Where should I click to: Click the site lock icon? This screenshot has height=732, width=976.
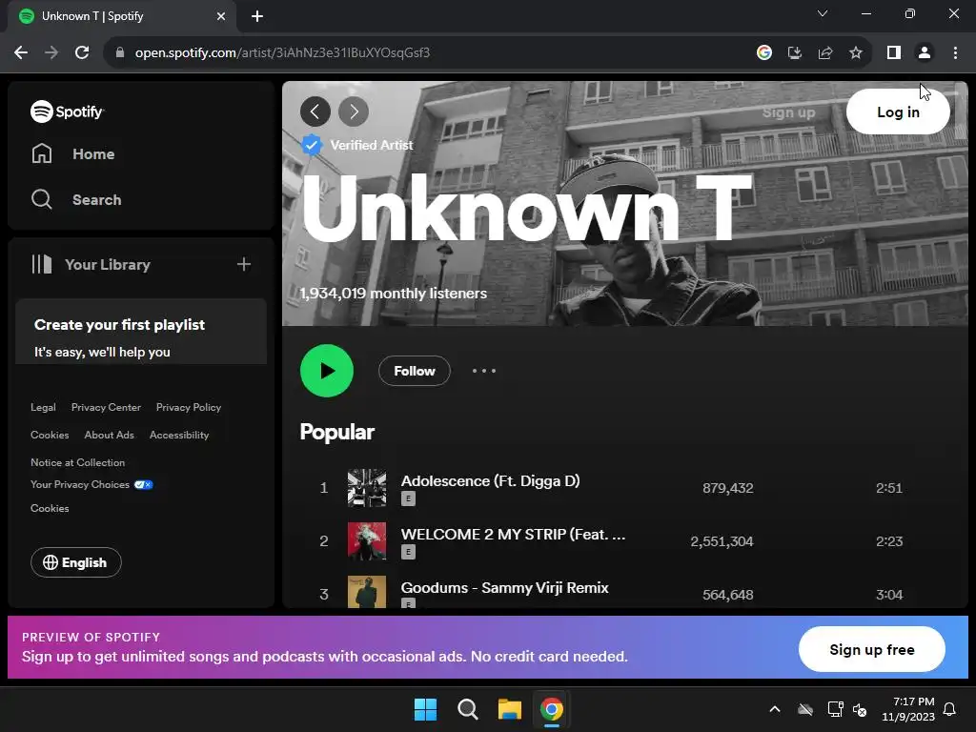119,53
